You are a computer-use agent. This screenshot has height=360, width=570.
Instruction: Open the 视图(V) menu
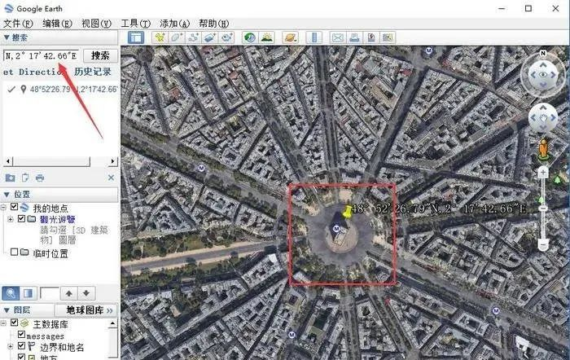(x=96, y=24)
